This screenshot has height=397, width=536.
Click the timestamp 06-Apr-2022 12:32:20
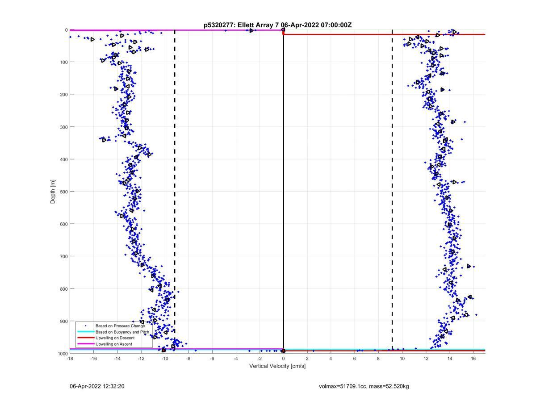pos(97,386)
